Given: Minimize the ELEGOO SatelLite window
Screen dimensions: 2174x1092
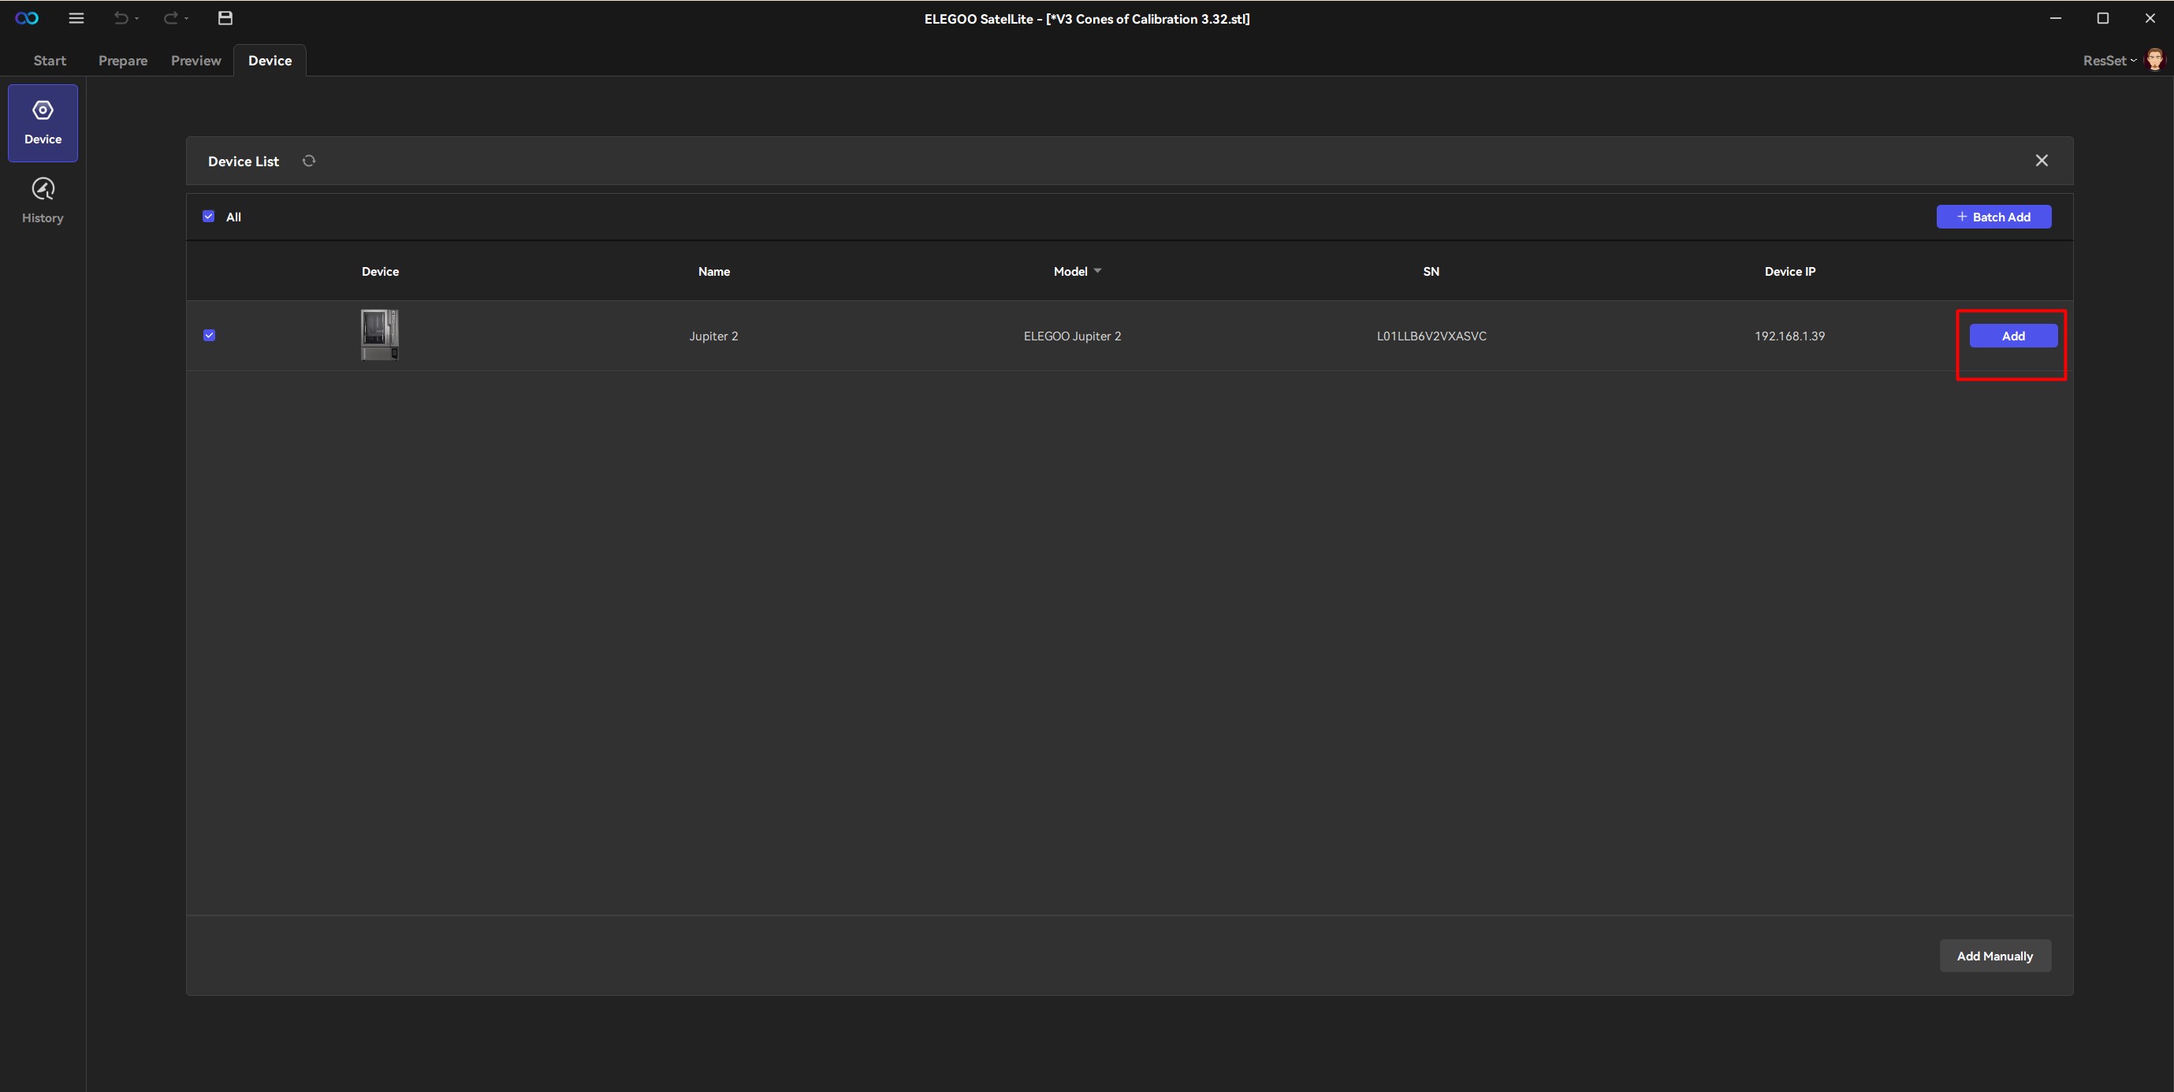Looking at the screenshot, I should coord(2056,19).
